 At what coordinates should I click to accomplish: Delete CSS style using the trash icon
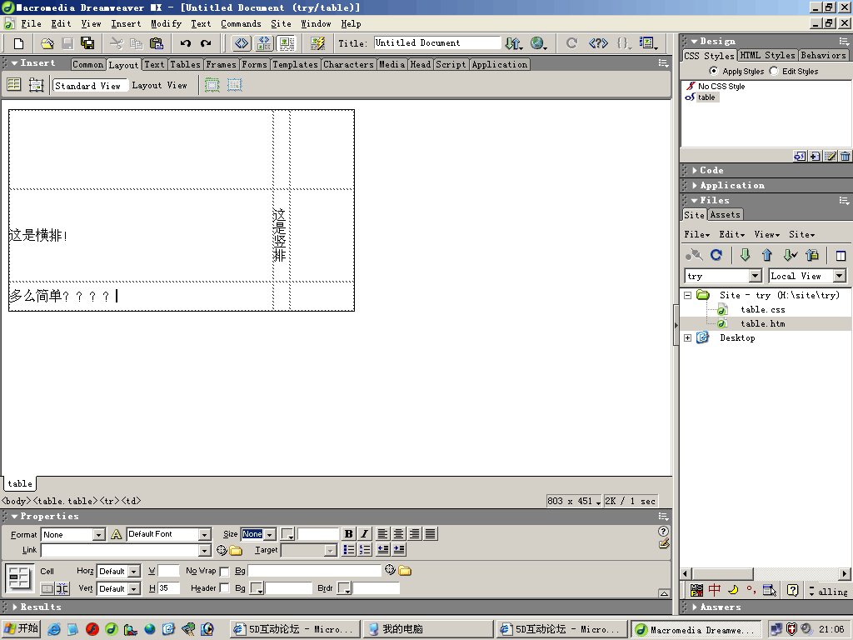coord(846,156)
